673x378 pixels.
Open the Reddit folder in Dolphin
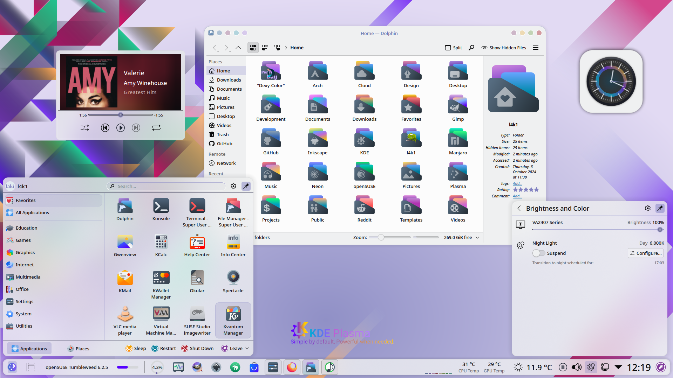tap(364, 209)
